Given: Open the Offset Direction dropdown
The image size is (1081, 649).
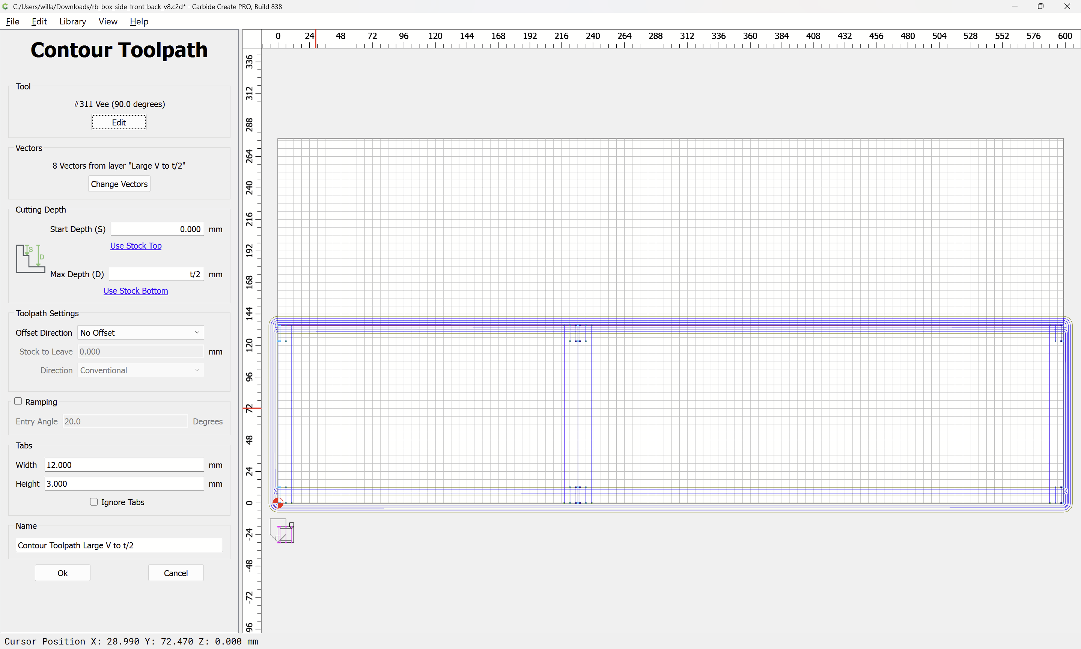Looking at the screenshot, I should pyautogui.click(x=140, y=332).
